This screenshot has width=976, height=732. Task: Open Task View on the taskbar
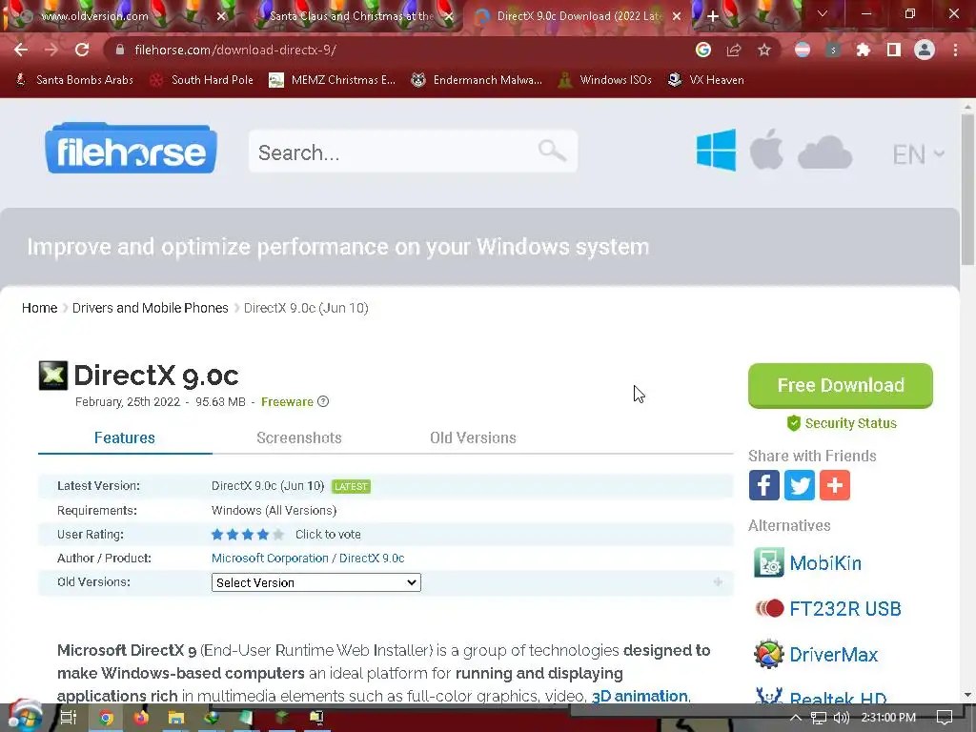point(68,718)
